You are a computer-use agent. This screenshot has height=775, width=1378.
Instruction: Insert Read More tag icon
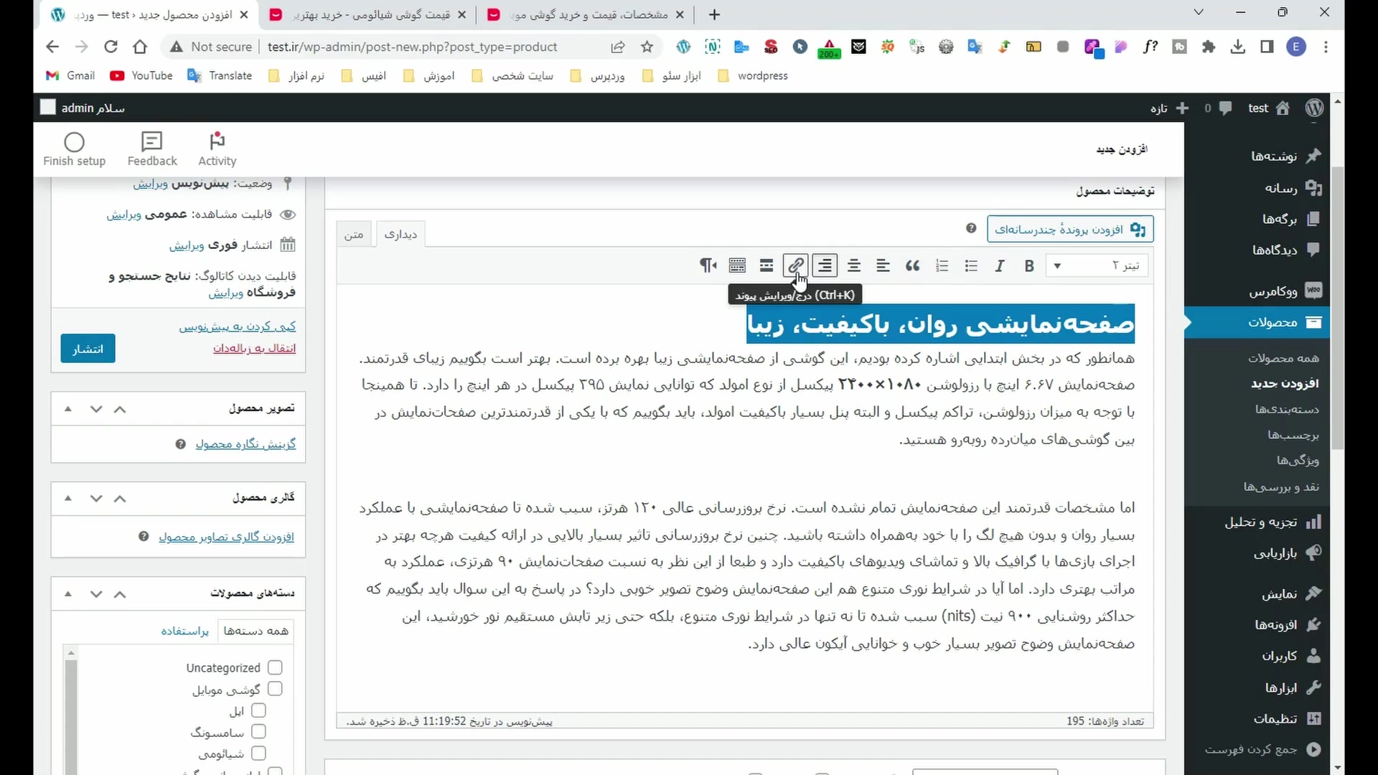pos(767,266)
